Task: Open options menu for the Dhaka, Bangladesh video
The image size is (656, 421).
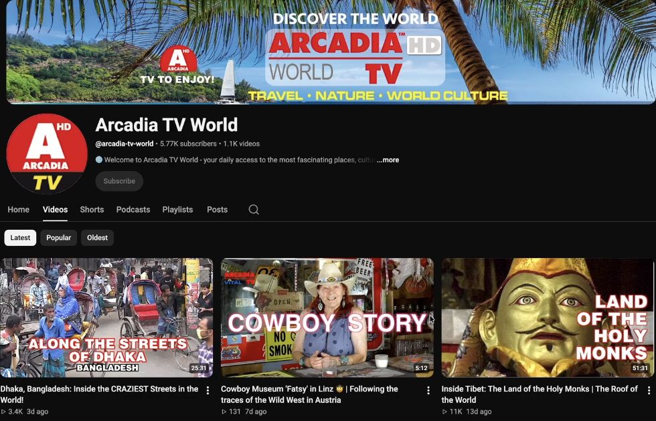Action: tap(208, 390)
